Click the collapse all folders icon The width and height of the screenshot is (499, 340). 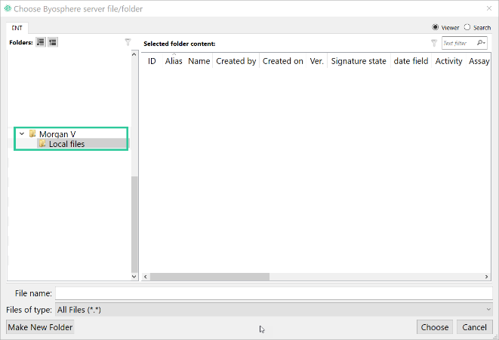pos(53,42)
